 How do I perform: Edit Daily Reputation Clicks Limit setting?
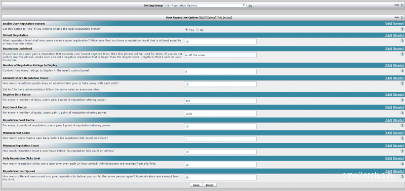[x=388, y=159]
